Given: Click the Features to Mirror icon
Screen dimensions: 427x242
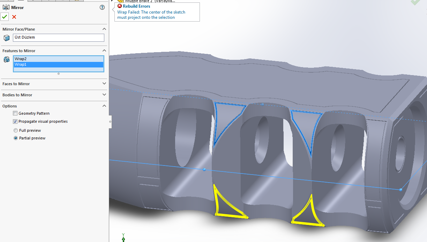Looking at the screenshot, I should (6, 59).
